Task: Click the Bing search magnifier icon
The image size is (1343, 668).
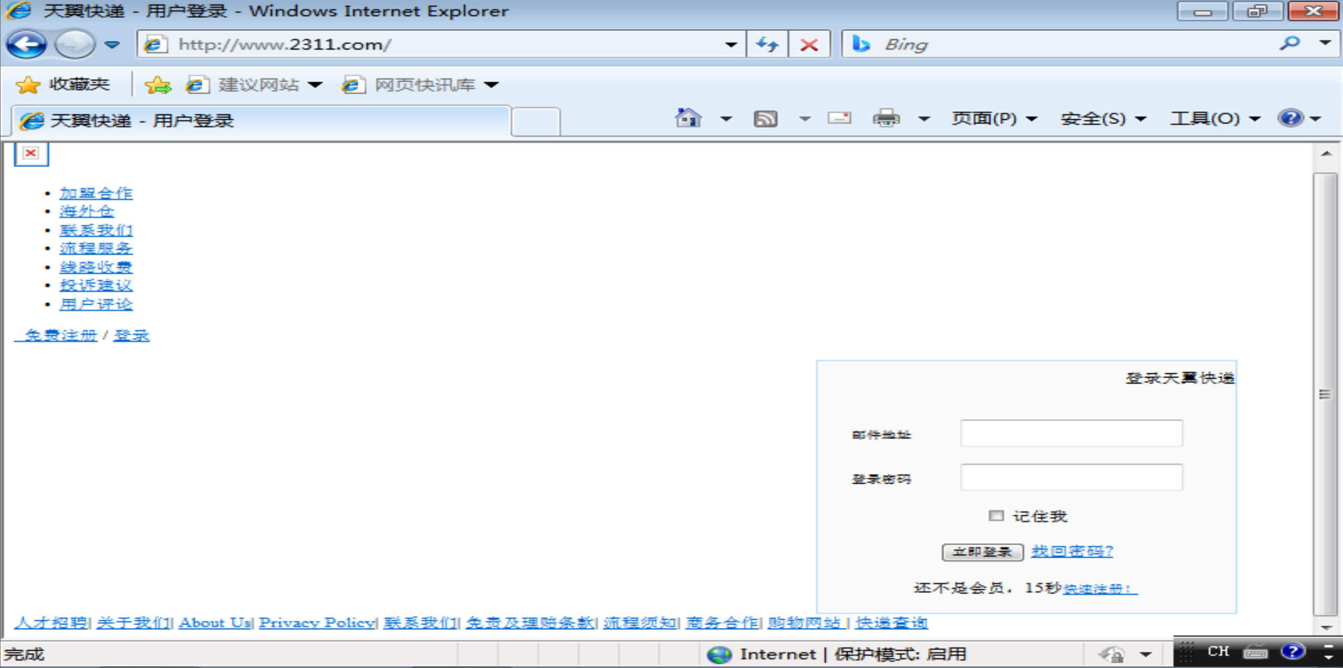Action: 1289,44
